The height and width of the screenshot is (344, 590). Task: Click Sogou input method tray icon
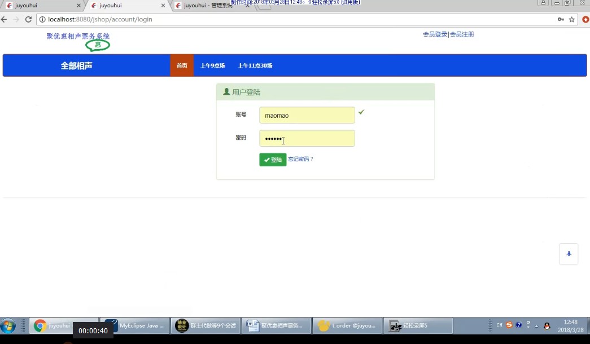coord(509,325)
